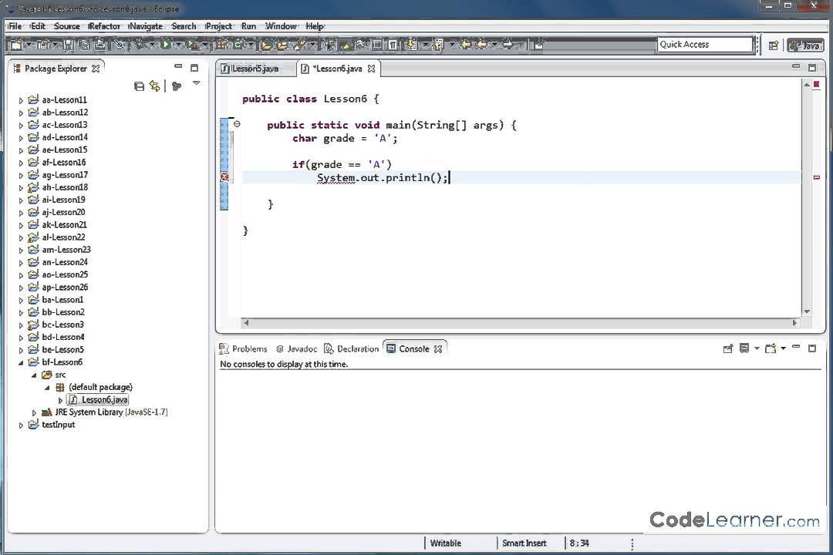Click Collapse All in Package Explorer
833x555 pixels.
[x=139, y=86]
